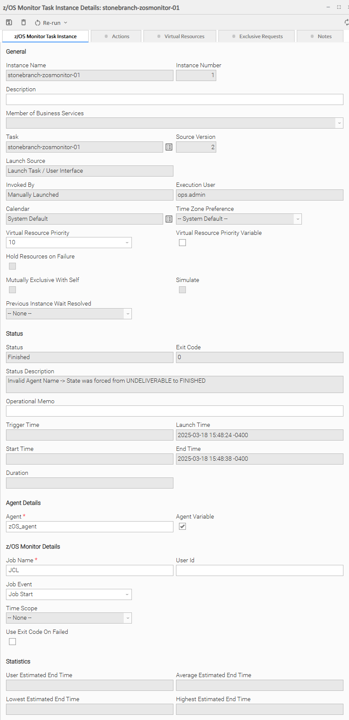Go to the Exclusive Requests tab
The width and height of the screenshot is (349, 720).
click(257, 36)
